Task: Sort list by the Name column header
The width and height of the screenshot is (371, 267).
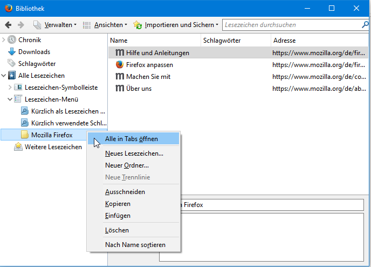Action: [x=154, y=41]
